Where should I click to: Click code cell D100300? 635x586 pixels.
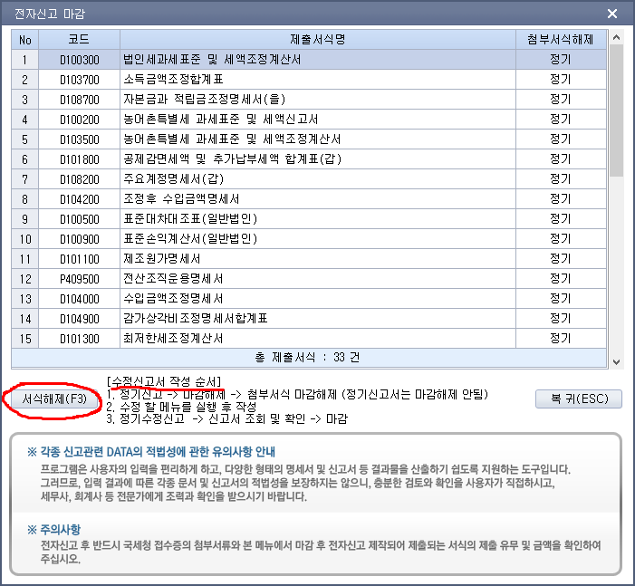coord(80,60)
